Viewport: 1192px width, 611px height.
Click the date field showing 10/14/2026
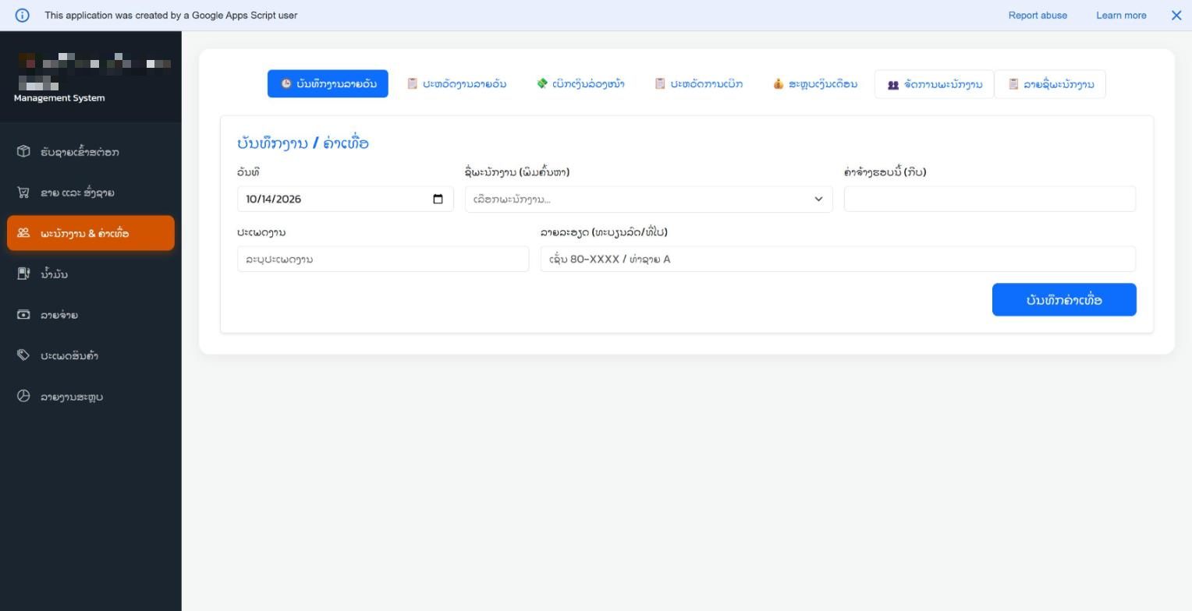click(x=345, y=199)
